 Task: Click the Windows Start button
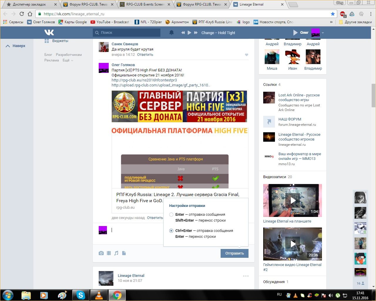pyautogui.click(x=8, y=295)
